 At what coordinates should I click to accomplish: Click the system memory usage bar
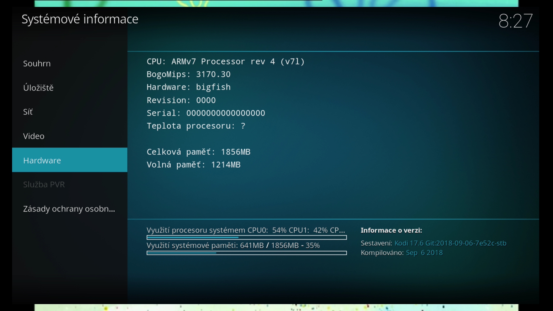(x=247, y=253)
